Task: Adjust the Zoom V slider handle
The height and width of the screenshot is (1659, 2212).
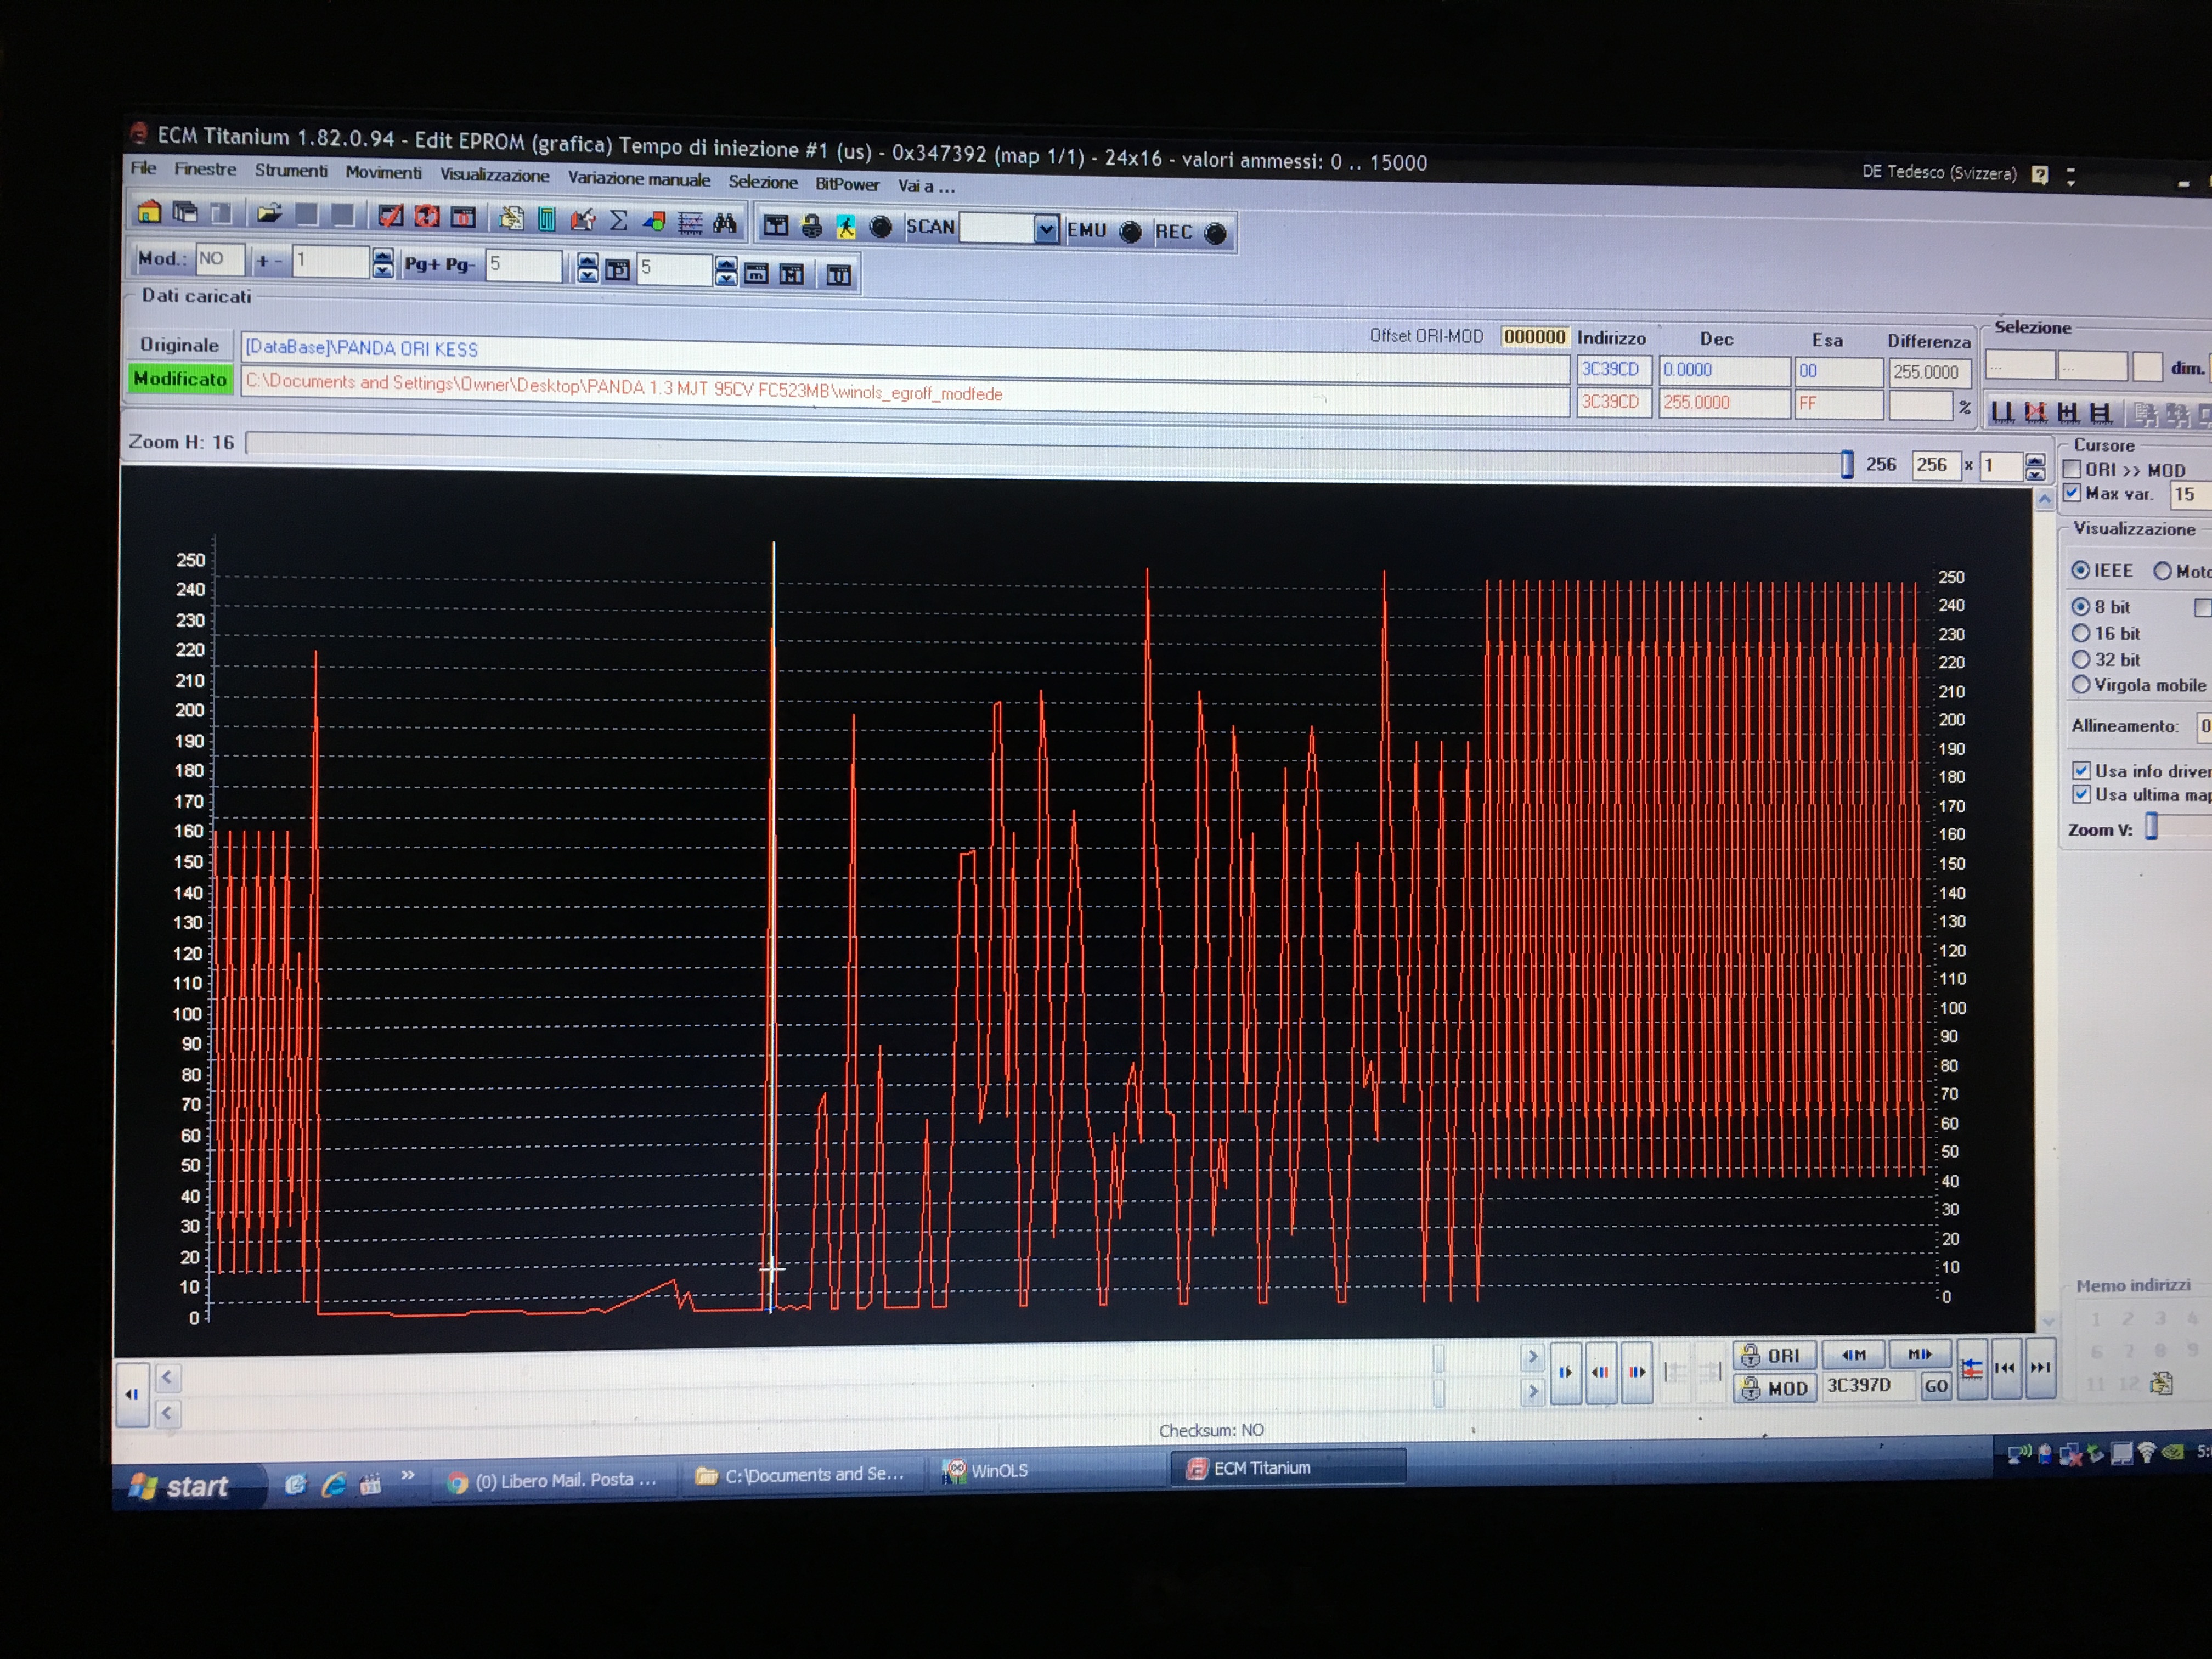Action: point(2152,827)
